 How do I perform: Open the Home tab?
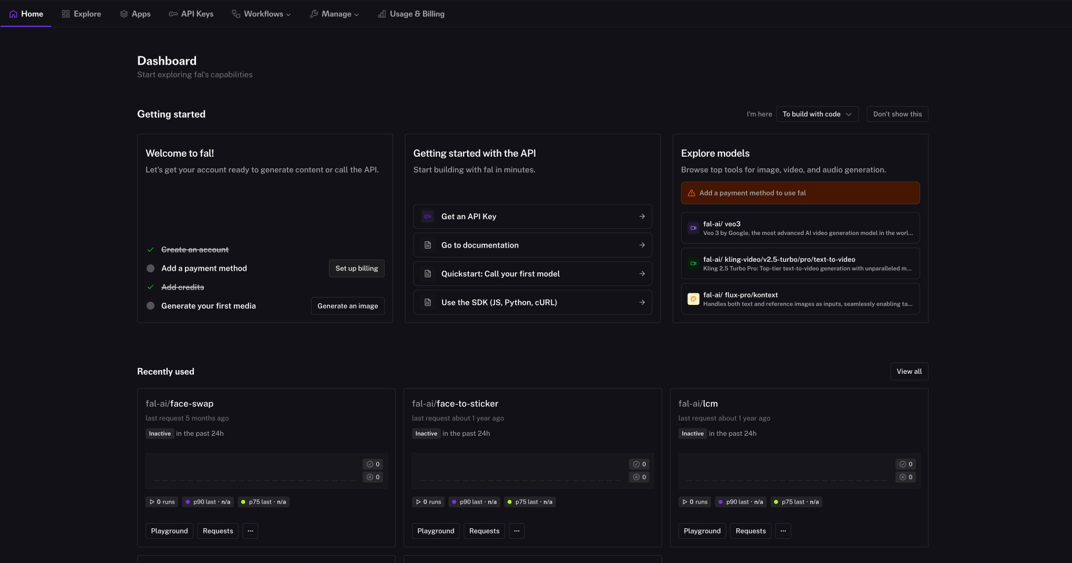(x=26, y=14)
